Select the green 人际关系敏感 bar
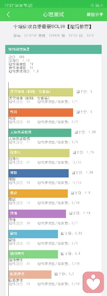Image resolution: width=107 pixels, height=296 pixels. [x=40, y=133]
